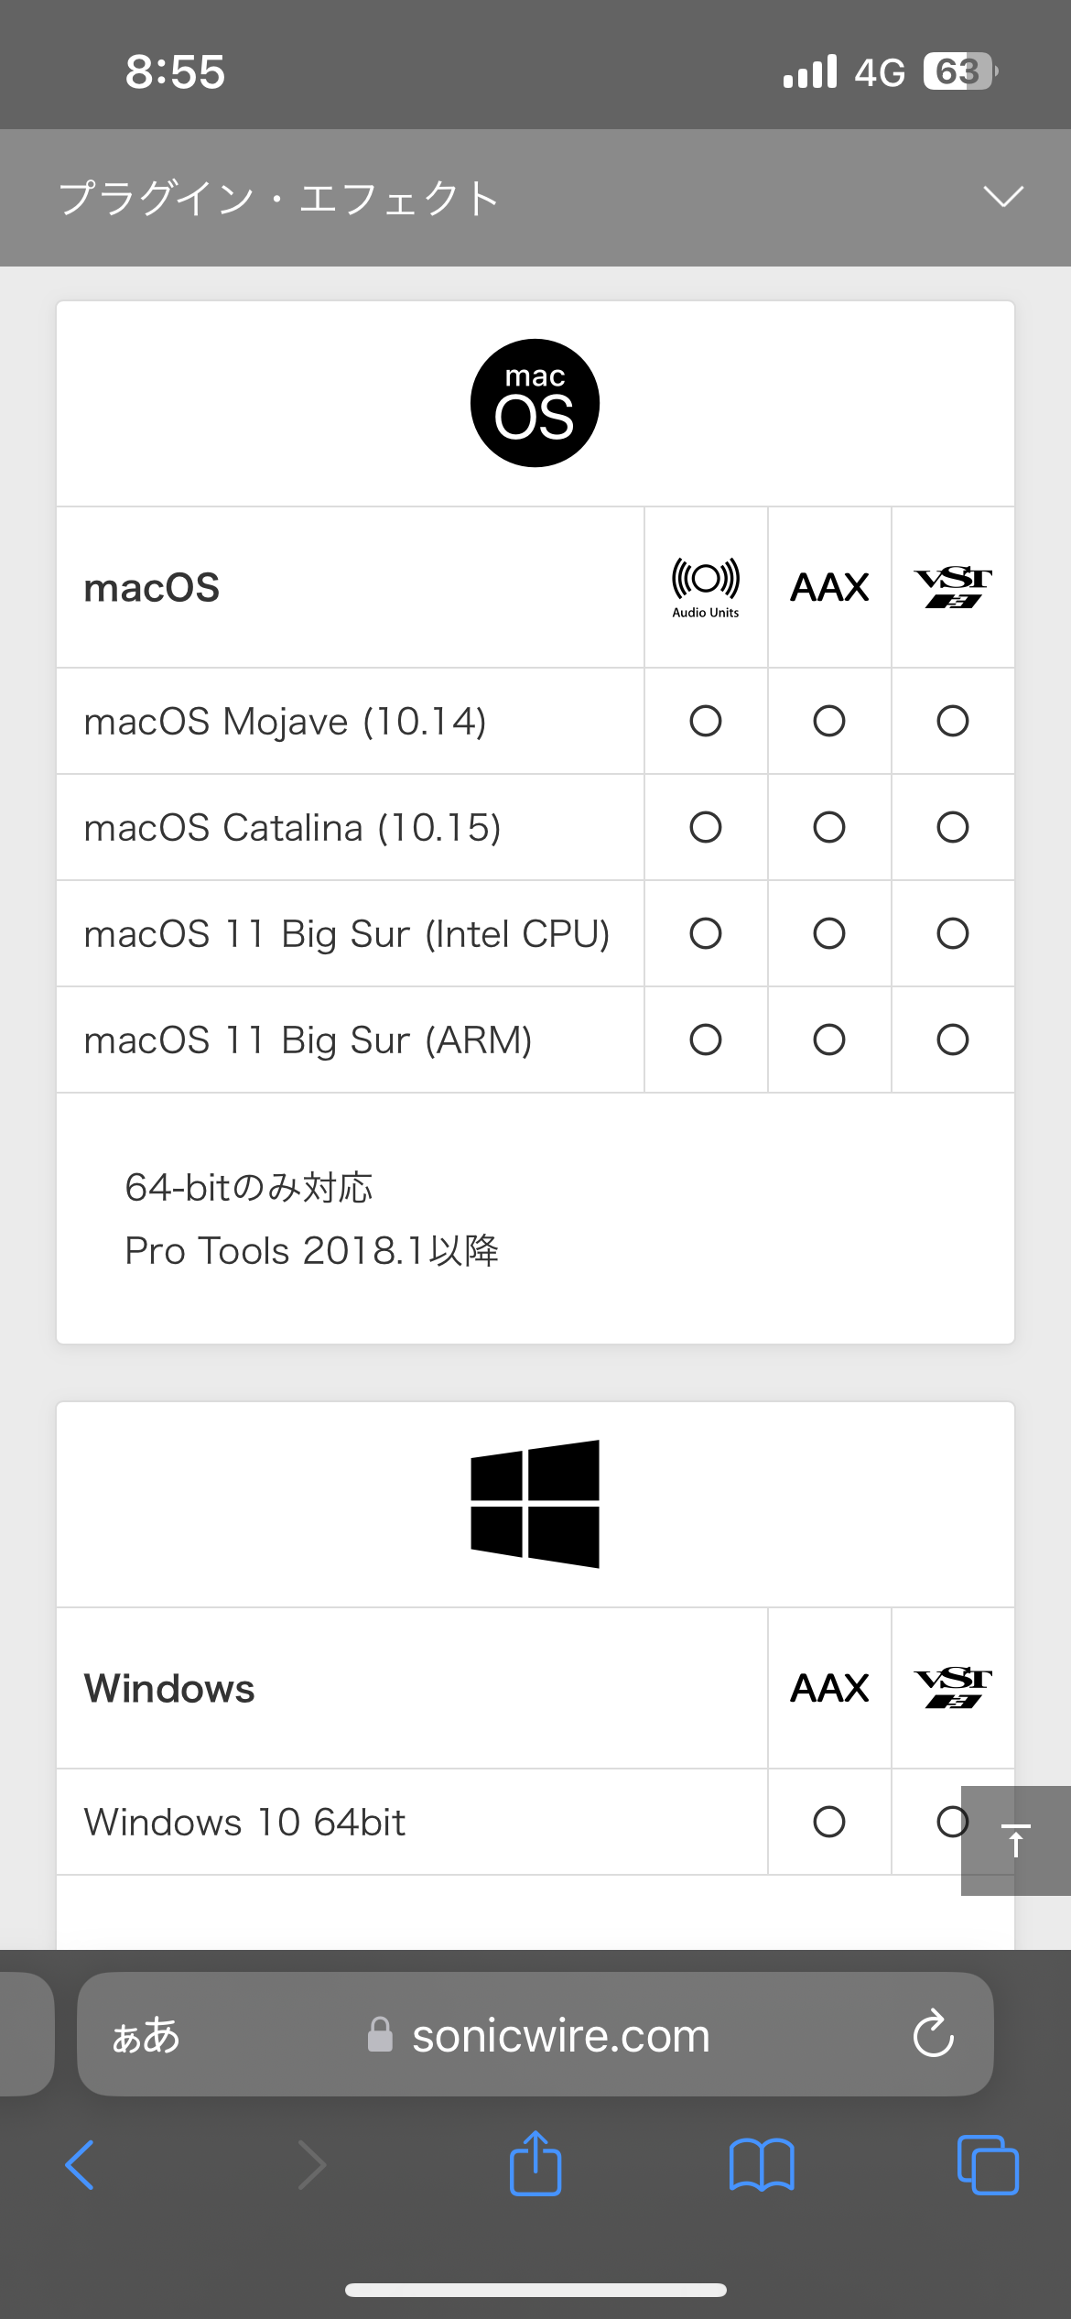Tap the sonicwire.com address field
The image size is (1071, 2319).
pos(560,2035)
